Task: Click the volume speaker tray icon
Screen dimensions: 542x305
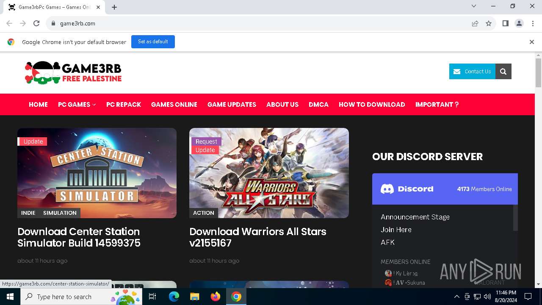Action: point(487,297)
